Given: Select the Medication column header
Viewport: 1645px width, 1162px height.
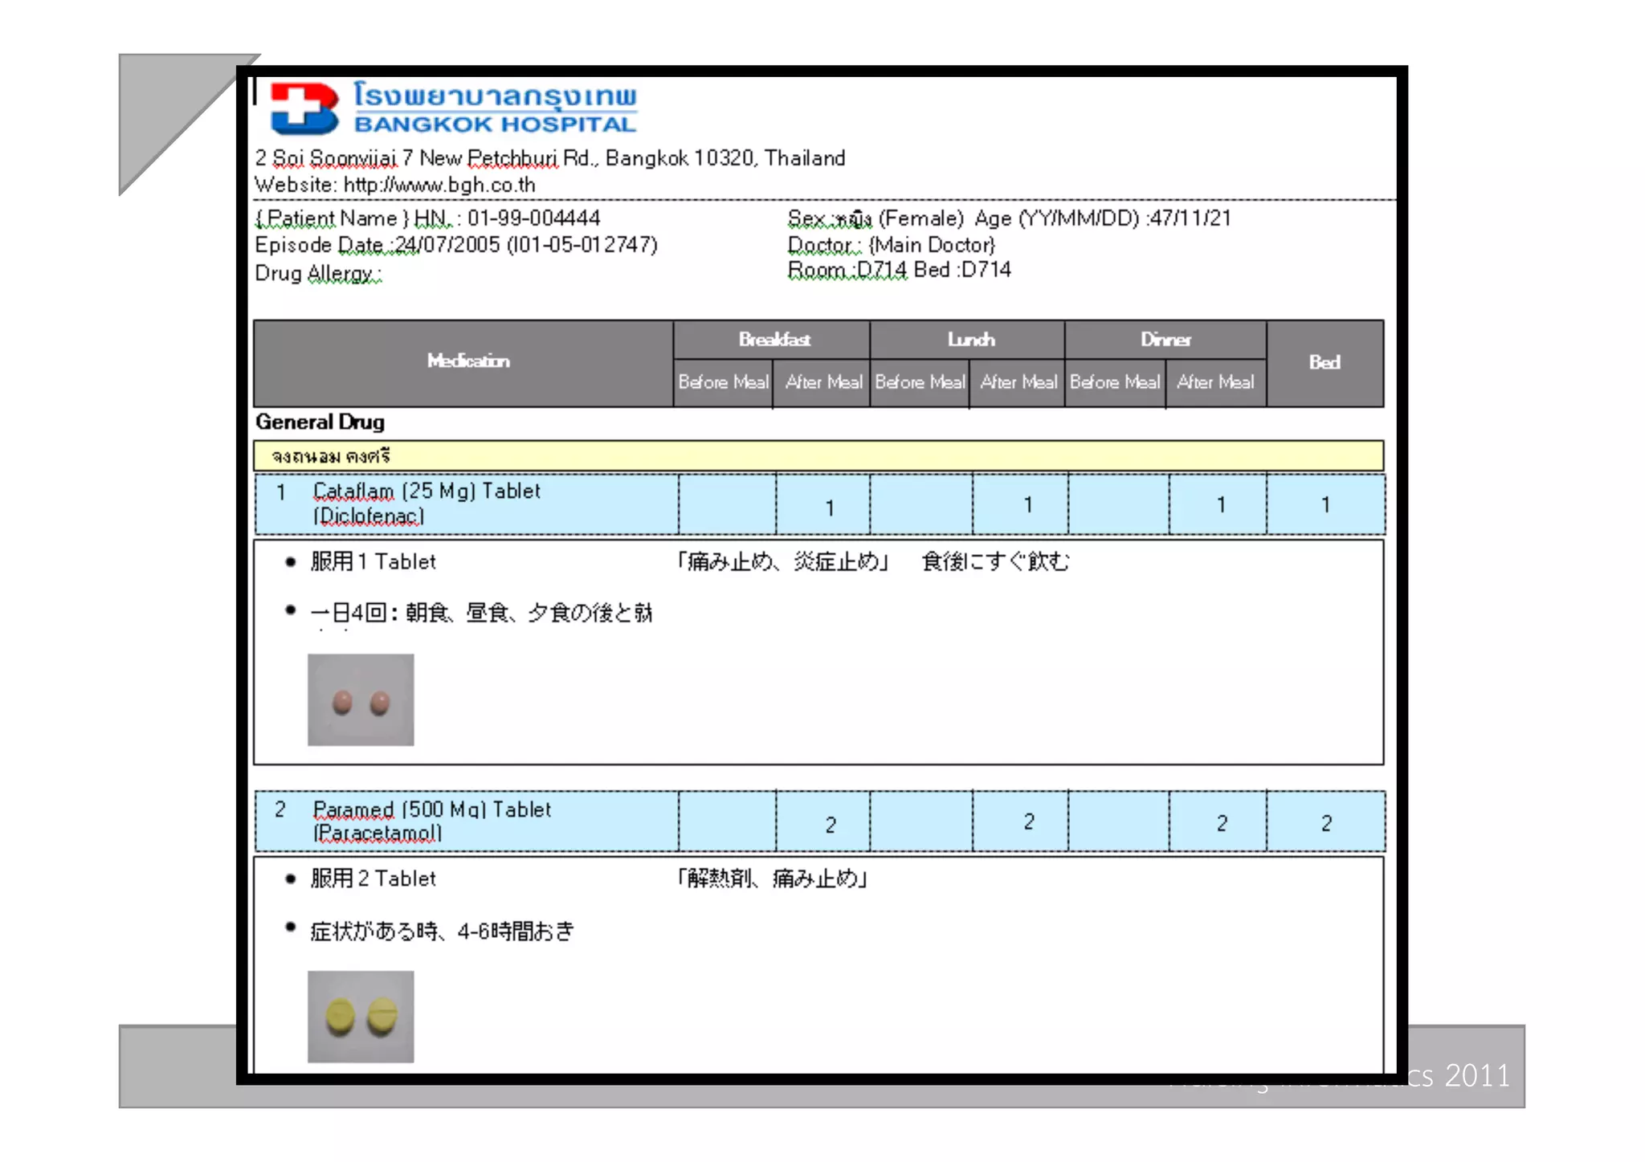Looking at the screenshot, I should pos(467,361).
